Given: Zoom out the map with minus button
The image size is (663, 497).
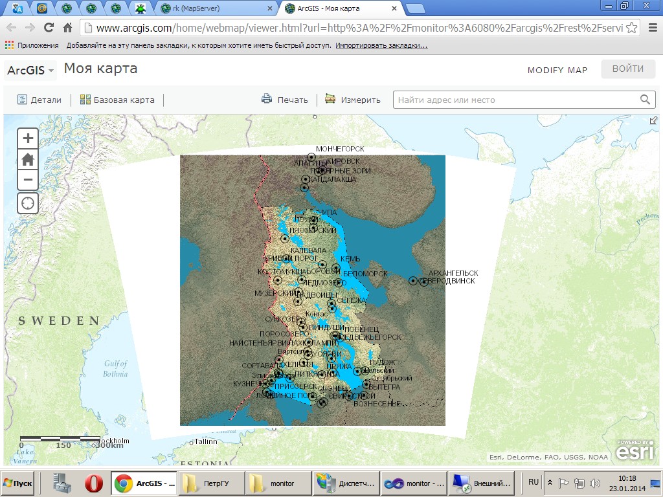Looking at the screenshot, I should point(28,180).
